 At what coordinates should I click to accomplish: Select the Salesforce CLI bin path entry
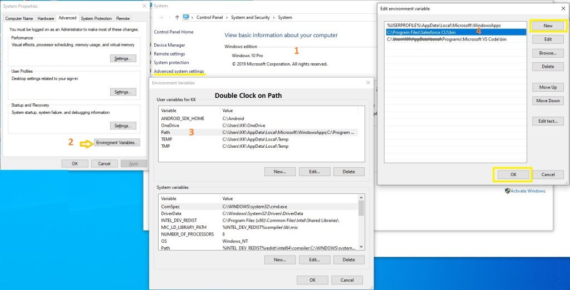[x=423, y=32]
